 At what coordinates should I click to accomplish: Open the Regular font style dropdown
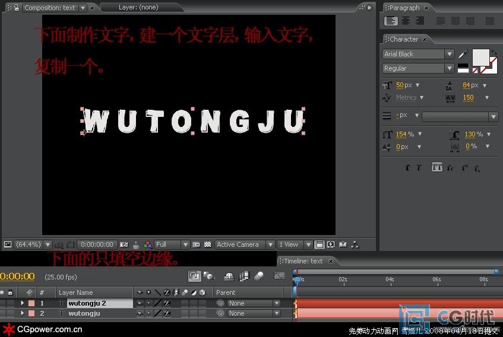pyautogui.click(x=450, y=68)
